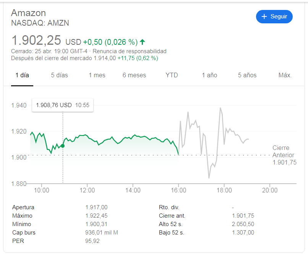This screenshot has height=254, width=308.
Task: Select the 1 día tab
Action: pyautogui.click(x=22, y=75)
